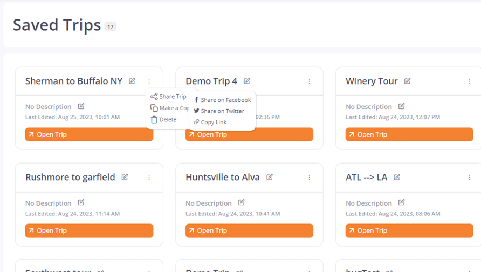
Task: Choose Make a Copy from the menu
Action: (x=170, y=108)
